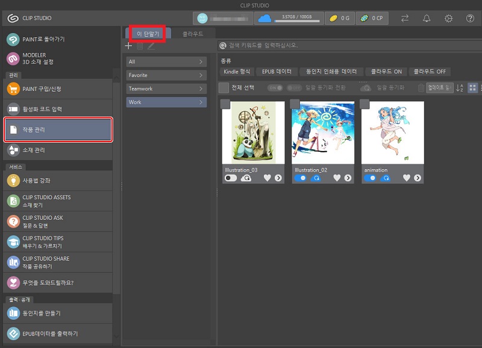Click the help question mark icon
The height and width of the screenshot is (348, 482).
click(470, 18)
